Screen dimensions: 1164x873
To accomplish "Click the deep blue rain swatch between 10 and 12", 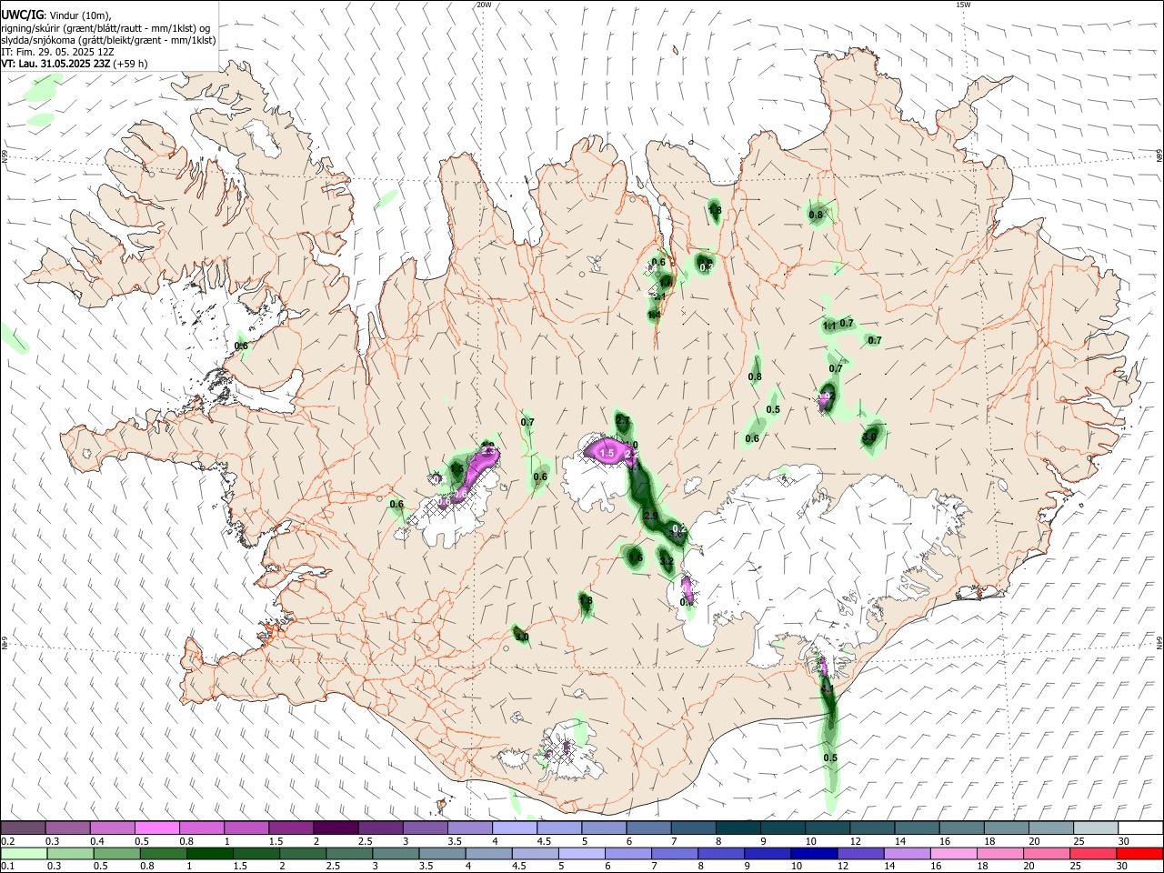I will (812, 854).
